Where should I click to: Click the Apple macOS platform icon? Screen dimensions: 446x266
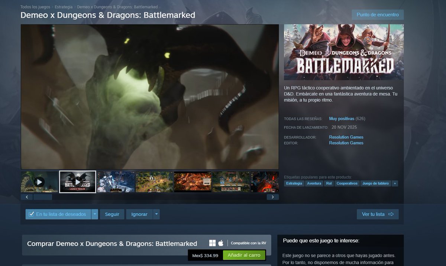[221, 243]
